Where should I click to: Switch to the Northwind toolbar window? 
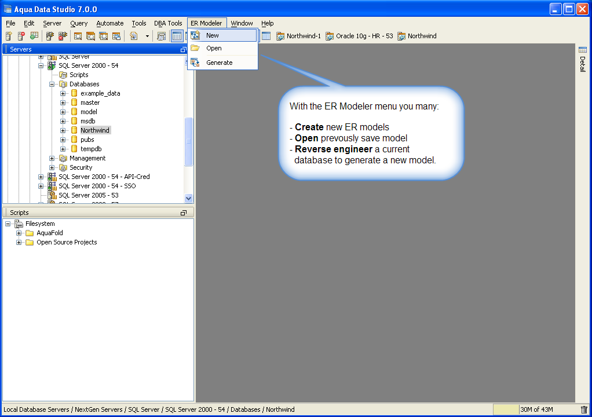pos(417,36)
